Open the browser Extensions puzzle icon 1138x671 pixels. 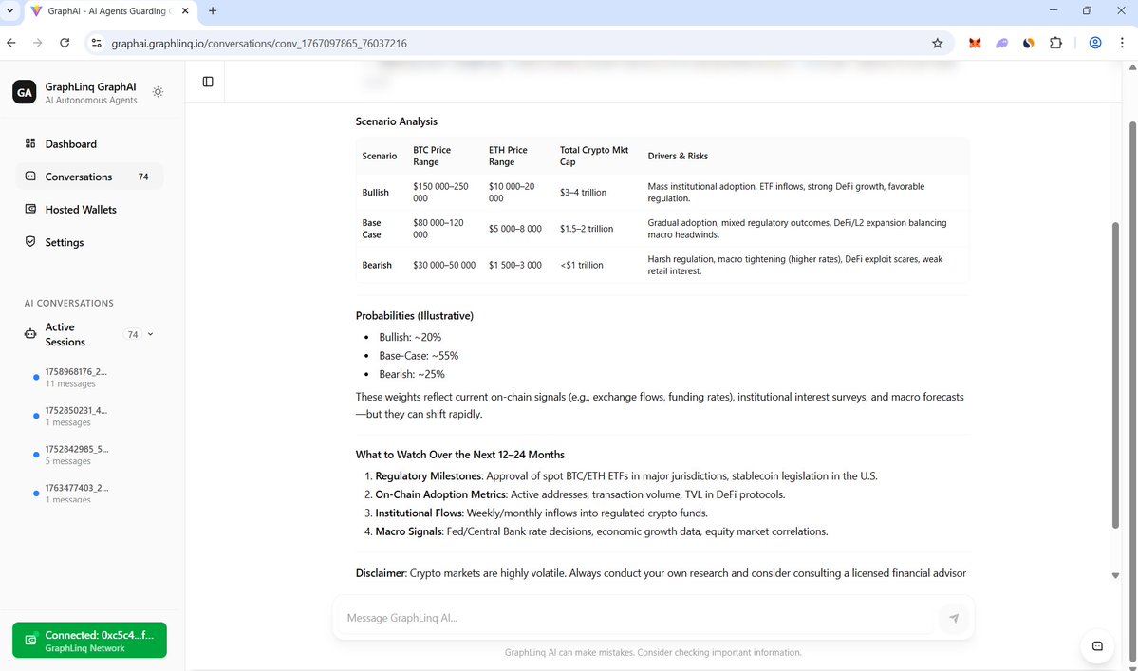point(1056,43)
